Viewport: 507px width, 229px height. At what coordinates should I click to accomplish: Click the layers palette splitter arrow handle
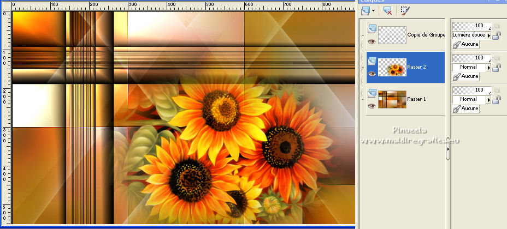click(x=448, y=149)
